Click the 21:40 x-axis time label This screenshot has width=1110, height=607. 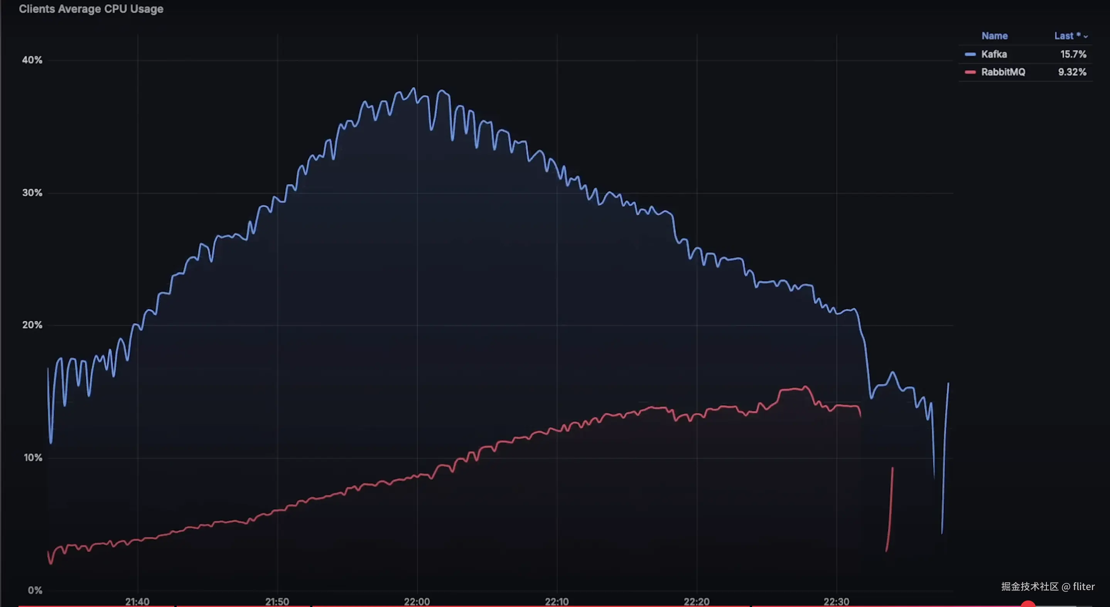[137, 601]
